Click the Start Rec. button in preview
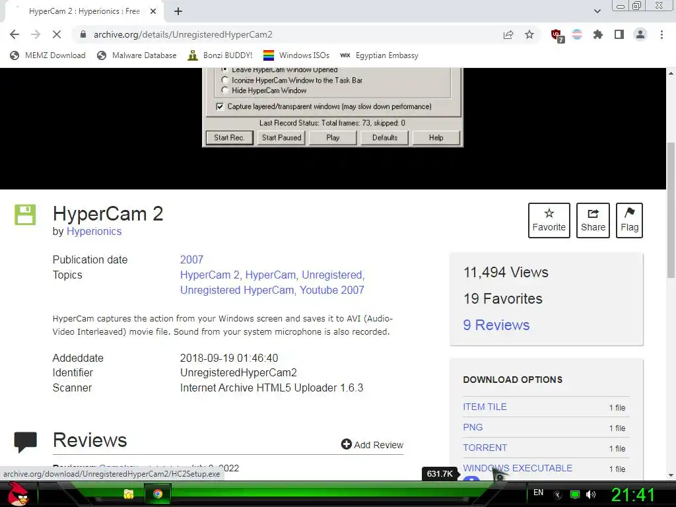 coord(229,137)
